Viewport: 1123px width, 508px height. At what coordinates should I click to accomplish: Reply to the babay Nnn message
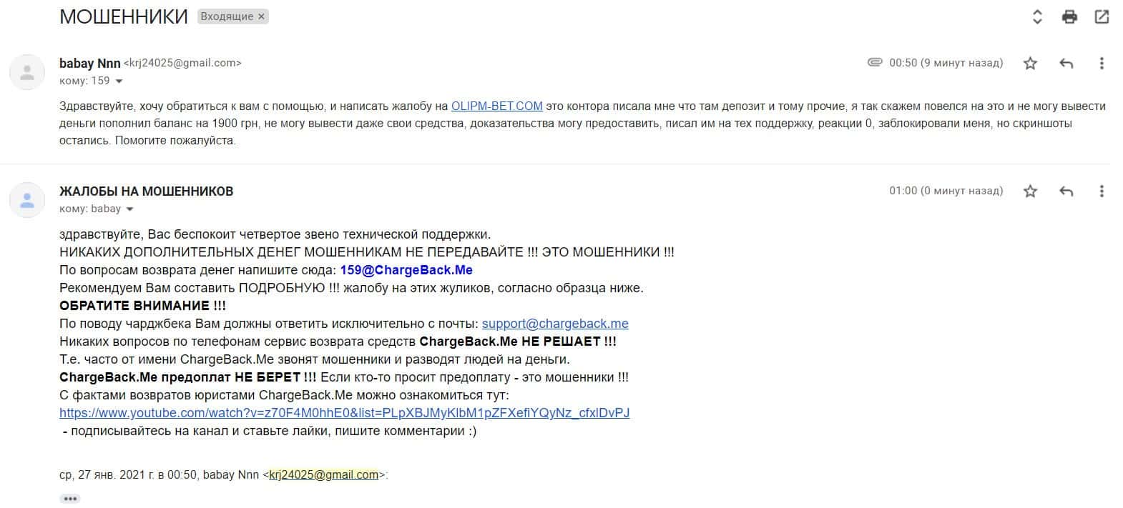(x=1066, y=64)
